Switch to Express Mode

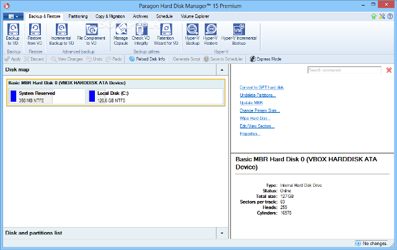tap(265, 59)
